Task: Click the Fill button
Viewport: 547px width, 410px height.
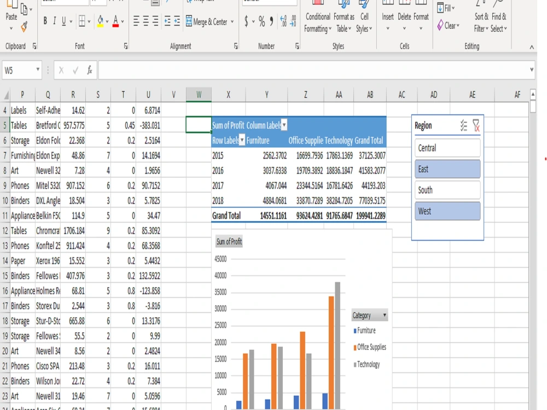Action: pyautogui.click(x=446, y=8)
